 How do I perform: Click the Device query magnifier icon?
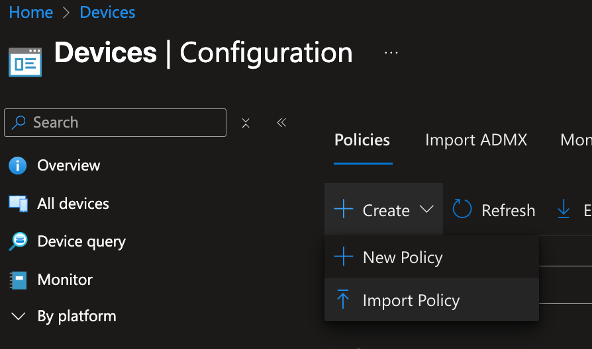(18, 241)
